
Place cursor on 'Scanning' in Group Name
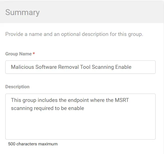tap(103, 67)
